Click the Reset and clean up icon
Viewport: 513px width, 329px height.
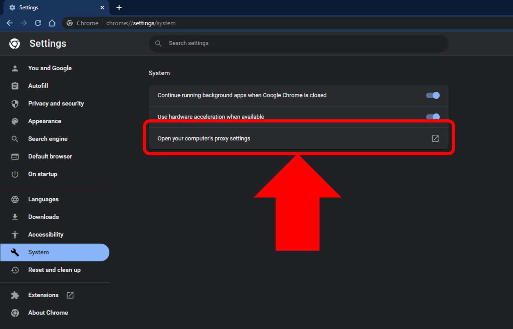pos(15,270)
